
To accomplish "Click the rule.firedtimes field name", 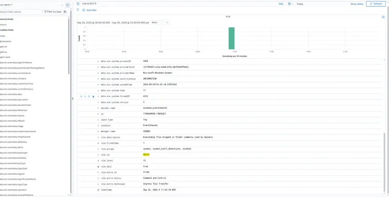I will point(110,143).
